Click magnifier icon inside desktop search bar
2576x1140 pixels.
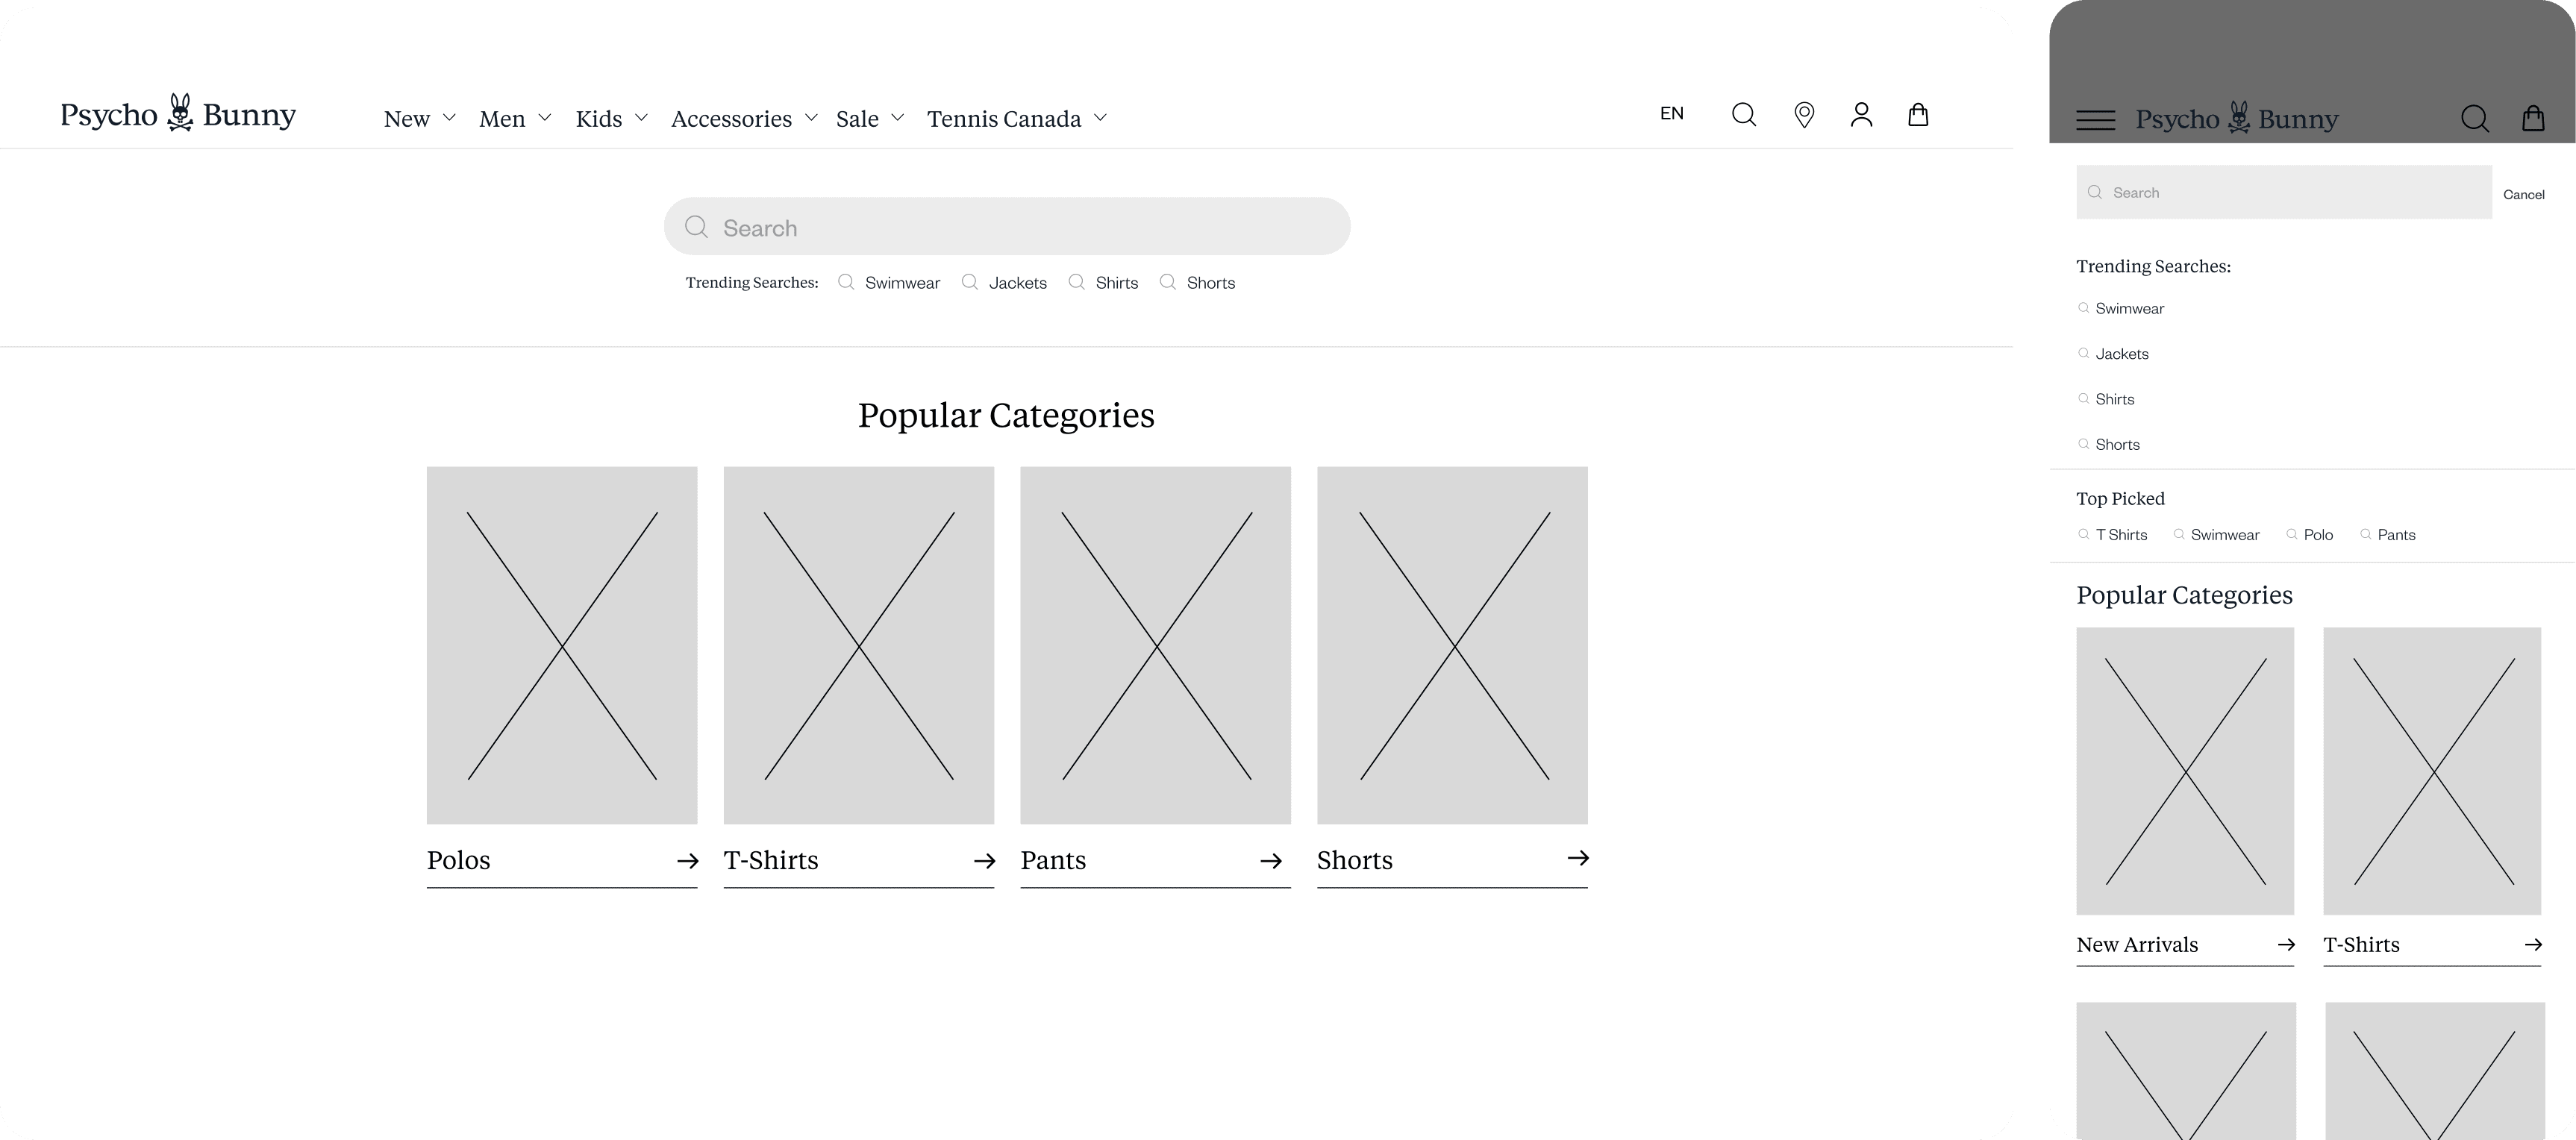tap(696, 227)
